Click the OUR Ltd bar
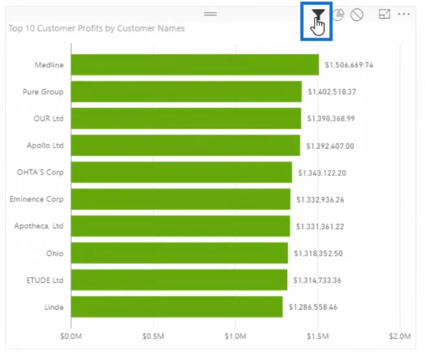 tap(186, 118)
